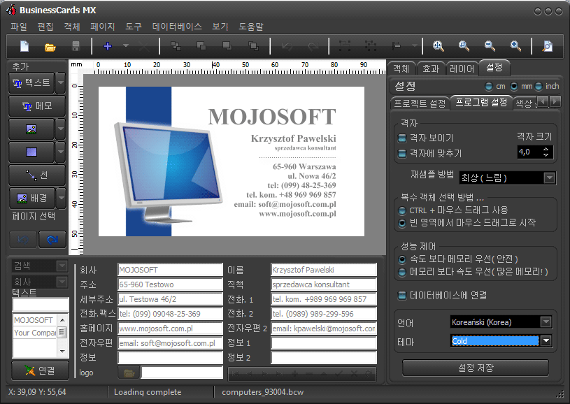Select CTRL + 마우스 드래그 사용 option

[x=402, y=210]
